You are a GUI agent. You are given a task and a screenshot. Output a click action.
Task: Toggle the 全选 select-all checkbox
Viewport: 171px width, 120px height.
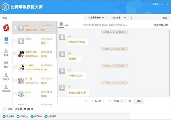[5, 109]
